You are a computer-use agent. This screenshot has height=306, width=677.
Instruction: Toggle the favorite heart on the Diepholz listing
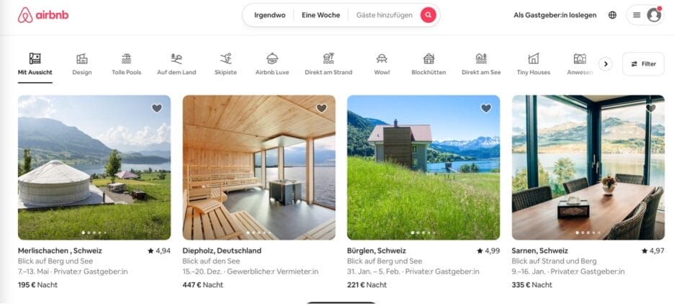pos(321,108)
